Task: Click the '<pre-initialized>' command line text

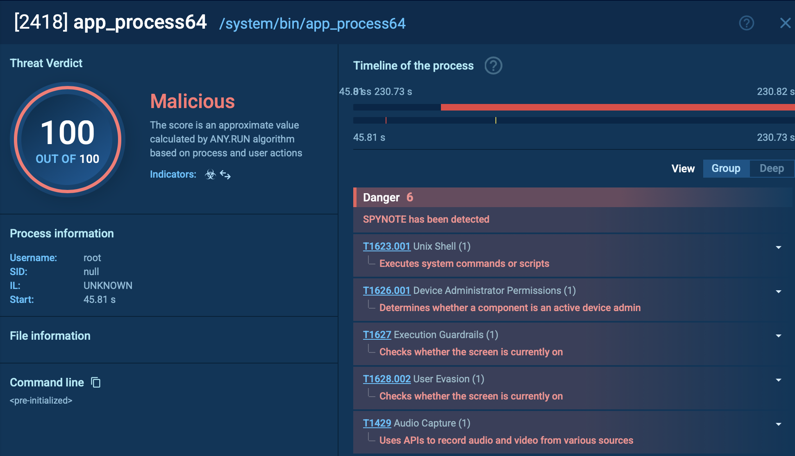Action: tap(41, 400)
